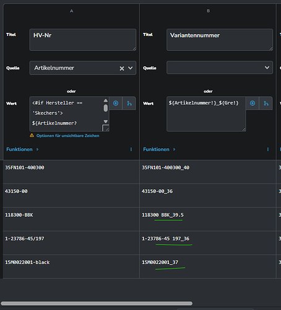The image size is (281, 310).
Task: Click the branch/condition icon beside column B Wert
Action: [x=266, y=103]
